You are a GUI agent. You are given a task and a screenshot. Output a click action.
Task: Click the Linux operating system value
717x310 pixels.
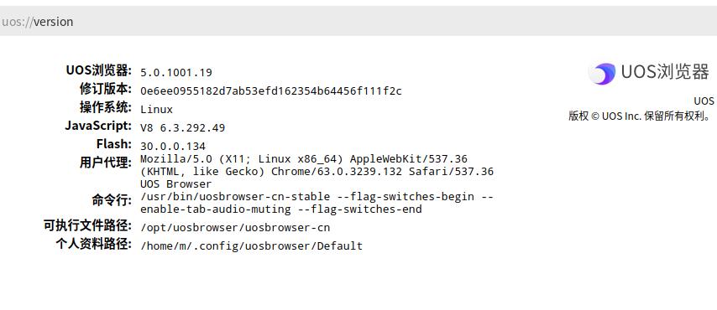156,110
